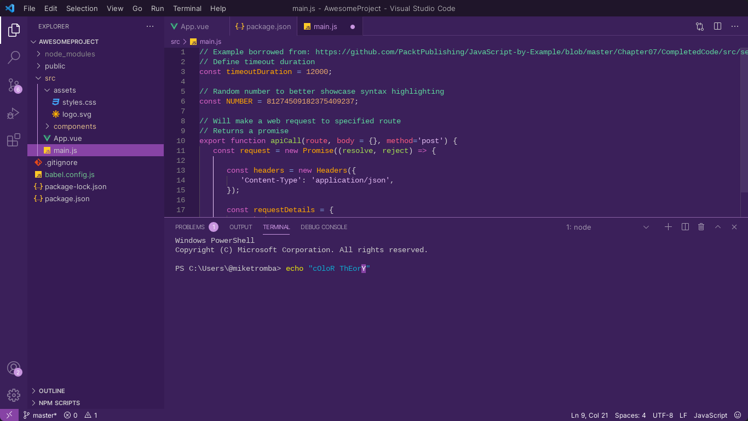The width and height of the screenshot is (748, 421).
Task: Open the Run menu
Action: click(158, 8)
